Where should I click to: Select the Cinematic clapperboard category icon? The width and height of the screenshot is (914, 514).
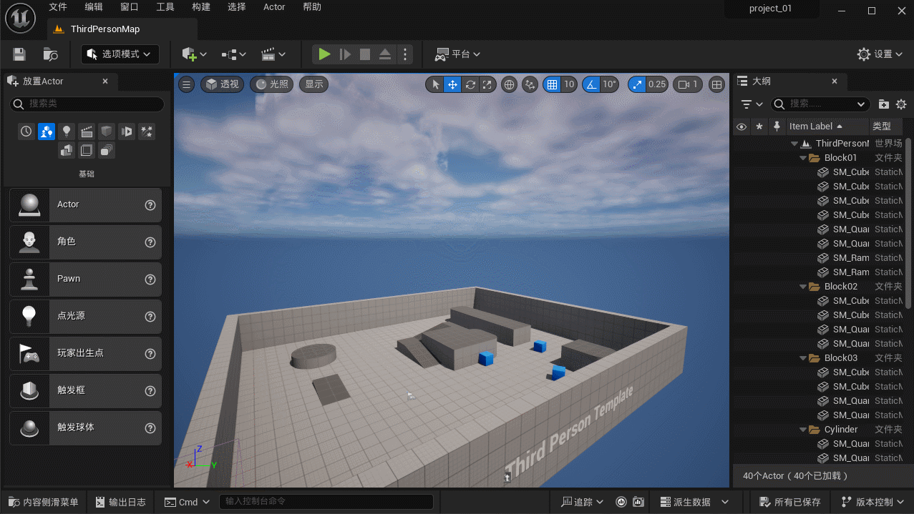tap(87, 132)
